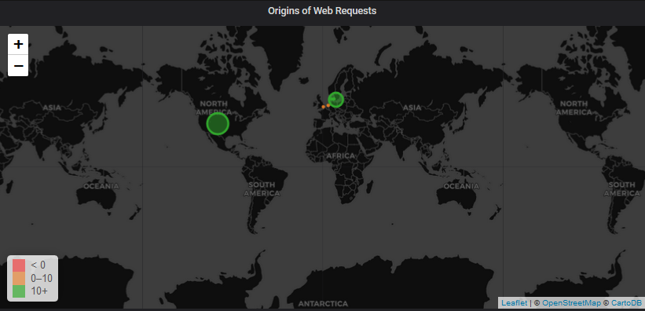Click the 'ANTARCTICA' map label
The image size is (645, 311).
point(323,304)
